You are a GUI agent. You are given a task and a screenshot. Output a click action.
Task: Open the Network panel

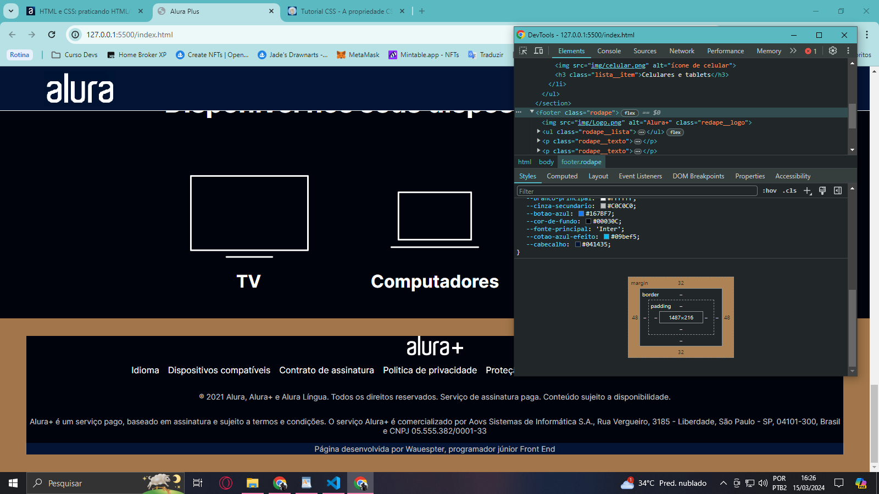[x=682, y=51]
